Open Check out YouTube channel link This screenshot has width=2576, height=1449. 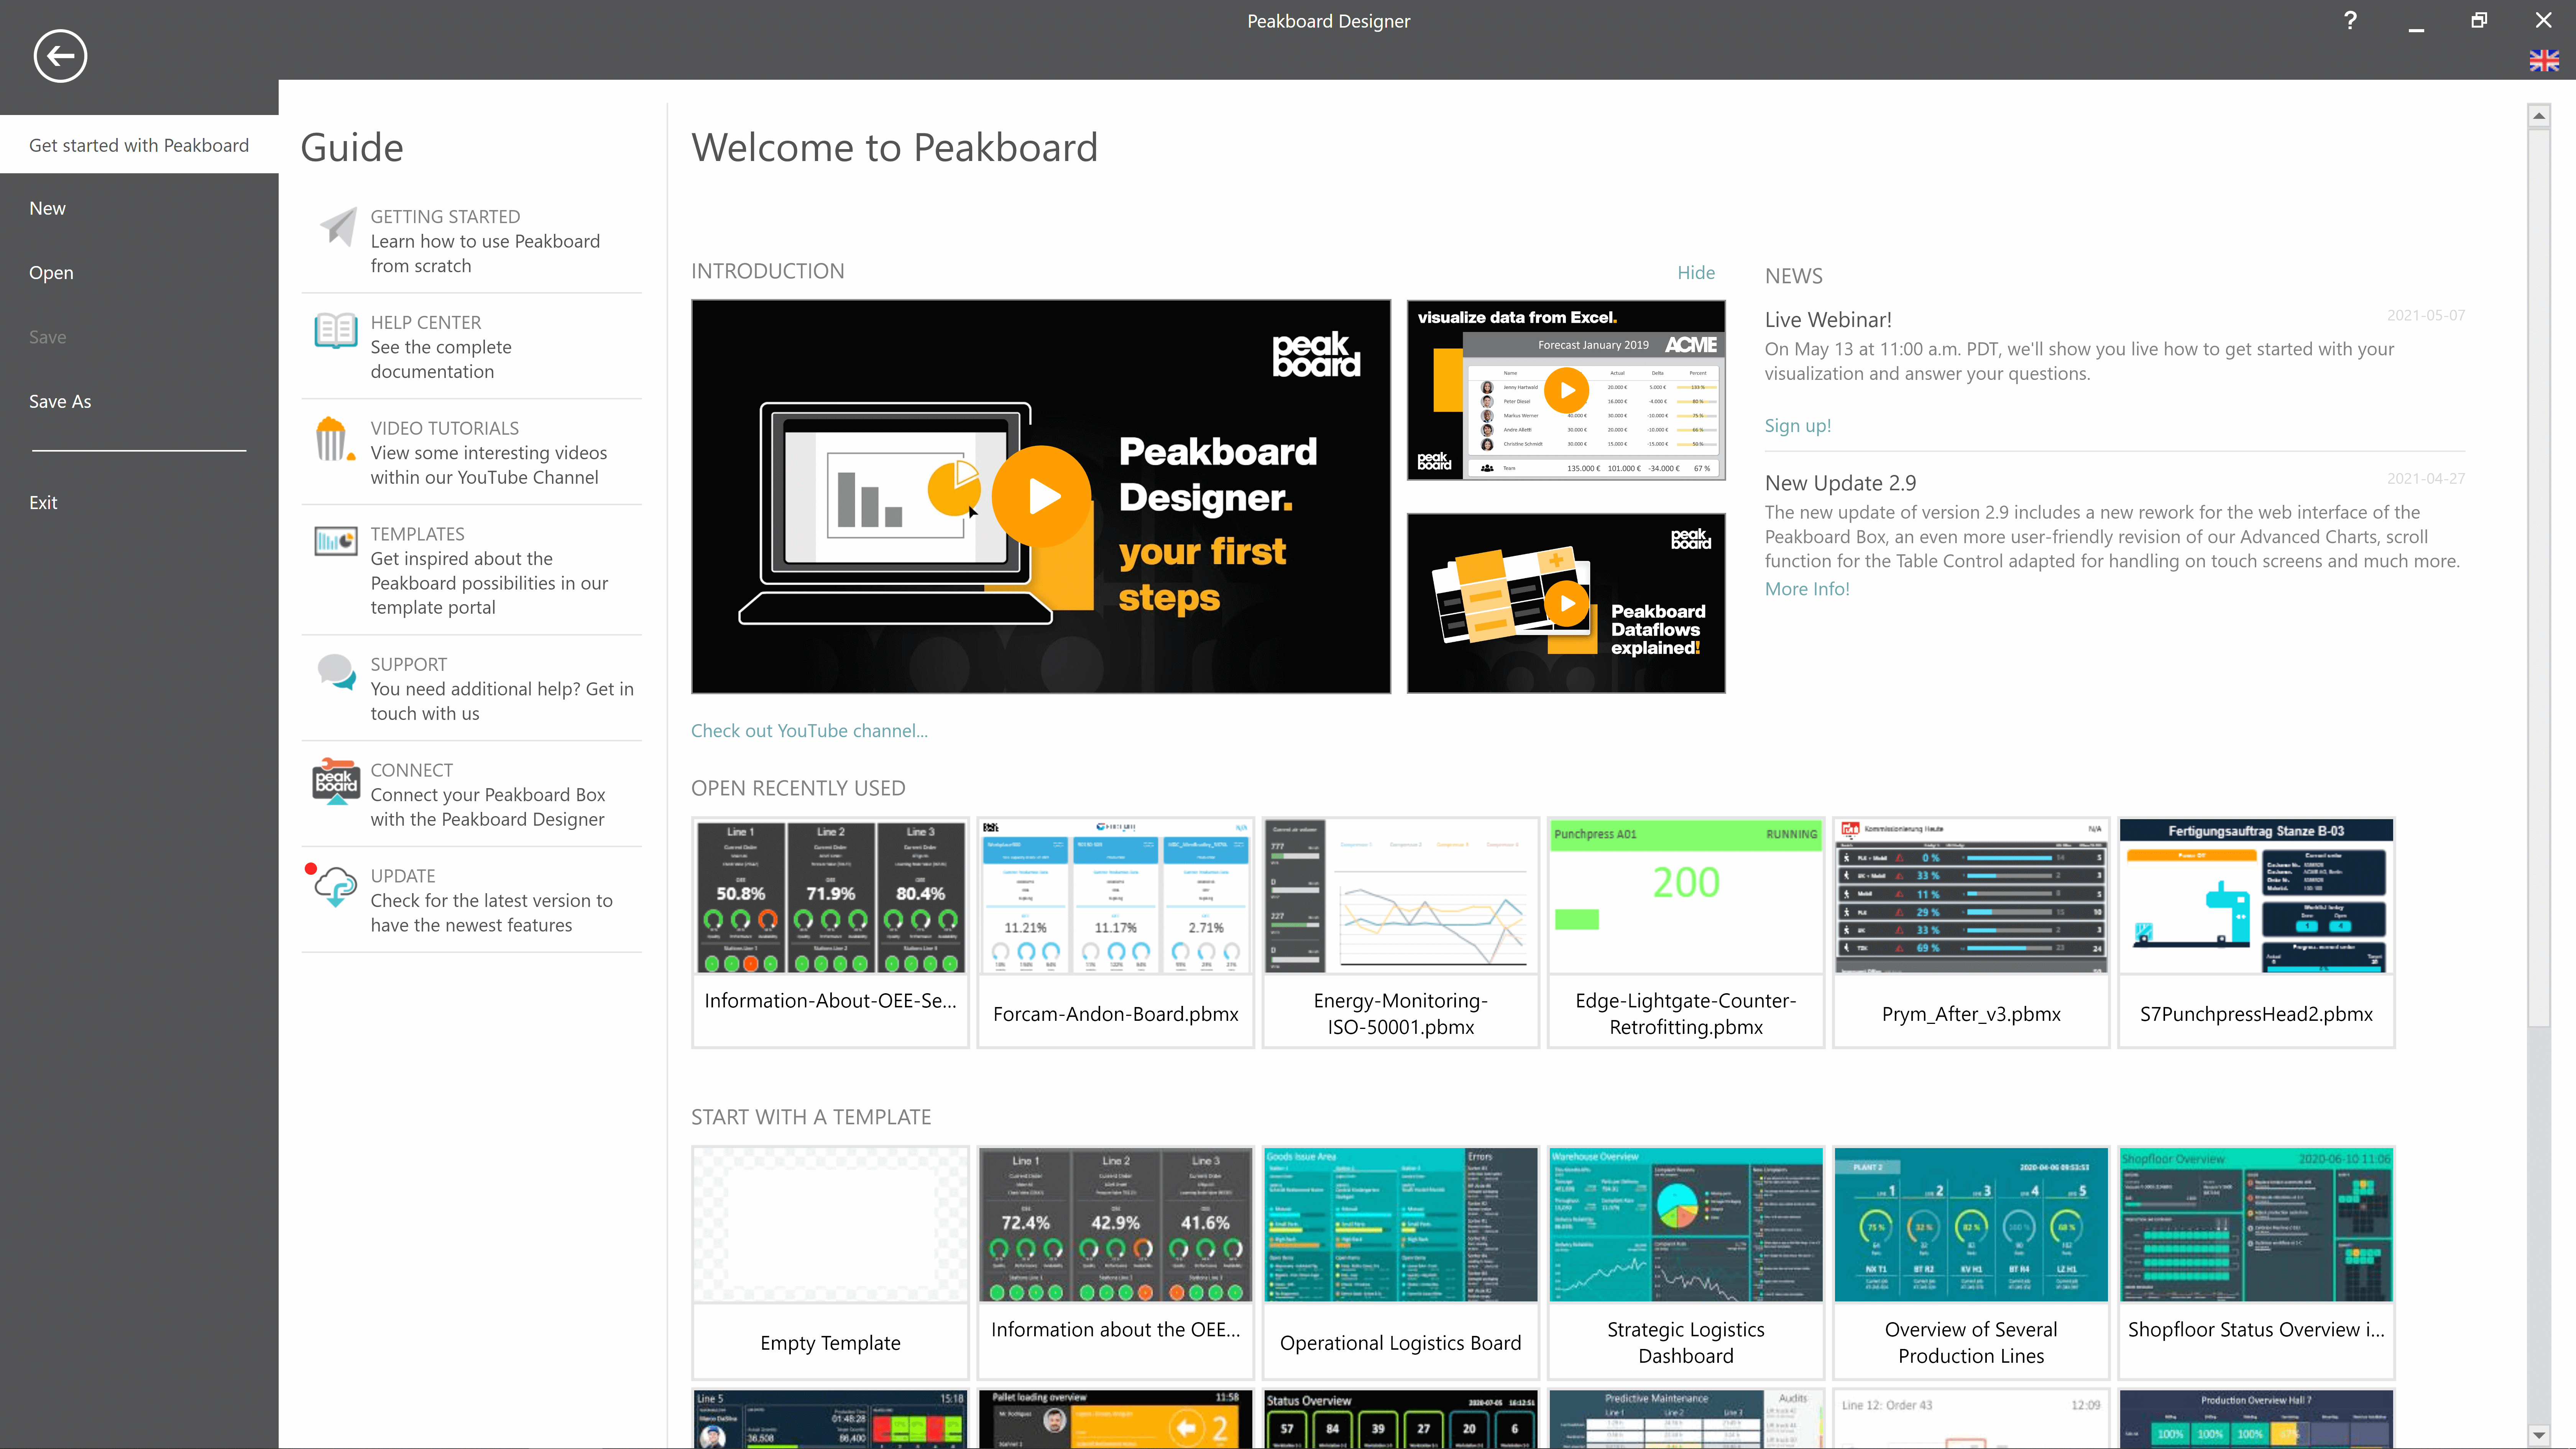click(x=809, y=731)
